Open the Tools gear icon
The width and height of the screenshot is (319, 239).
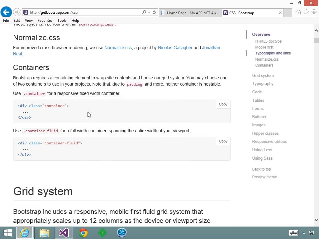pyautogui.click(x=314, y=12)
